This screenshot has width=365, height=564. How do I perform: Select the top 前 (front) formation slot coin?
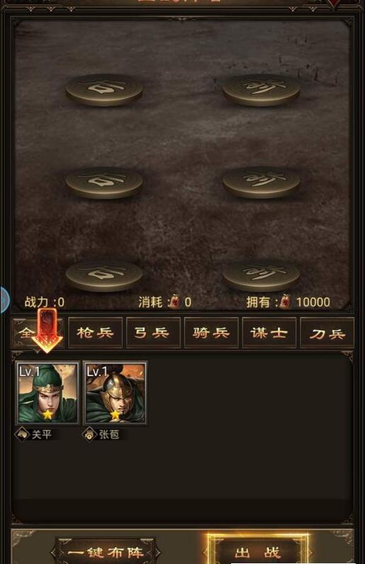261,90
